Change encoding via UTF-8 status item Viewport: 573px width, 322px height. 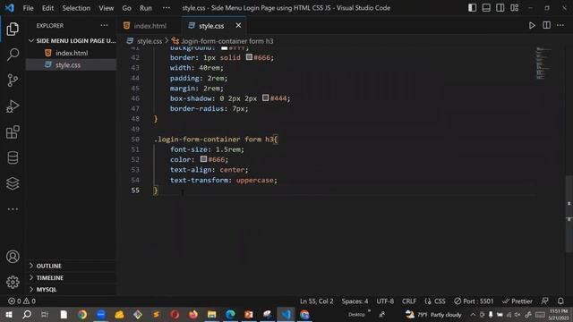[385, 301]
